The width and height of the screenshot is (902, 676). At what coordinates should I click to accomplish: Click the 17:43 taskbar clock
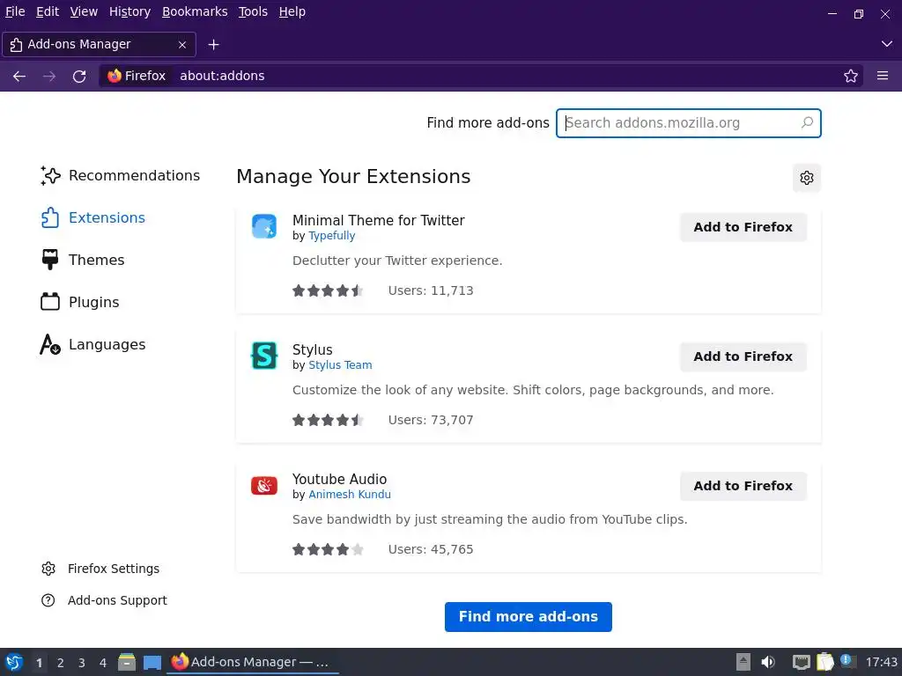pos(881,662)
